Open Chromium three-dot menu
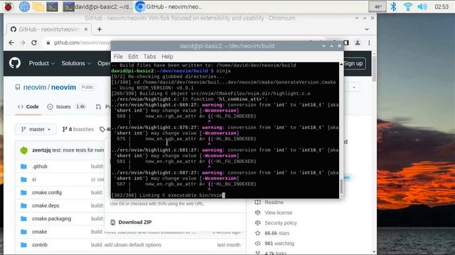 369,42
